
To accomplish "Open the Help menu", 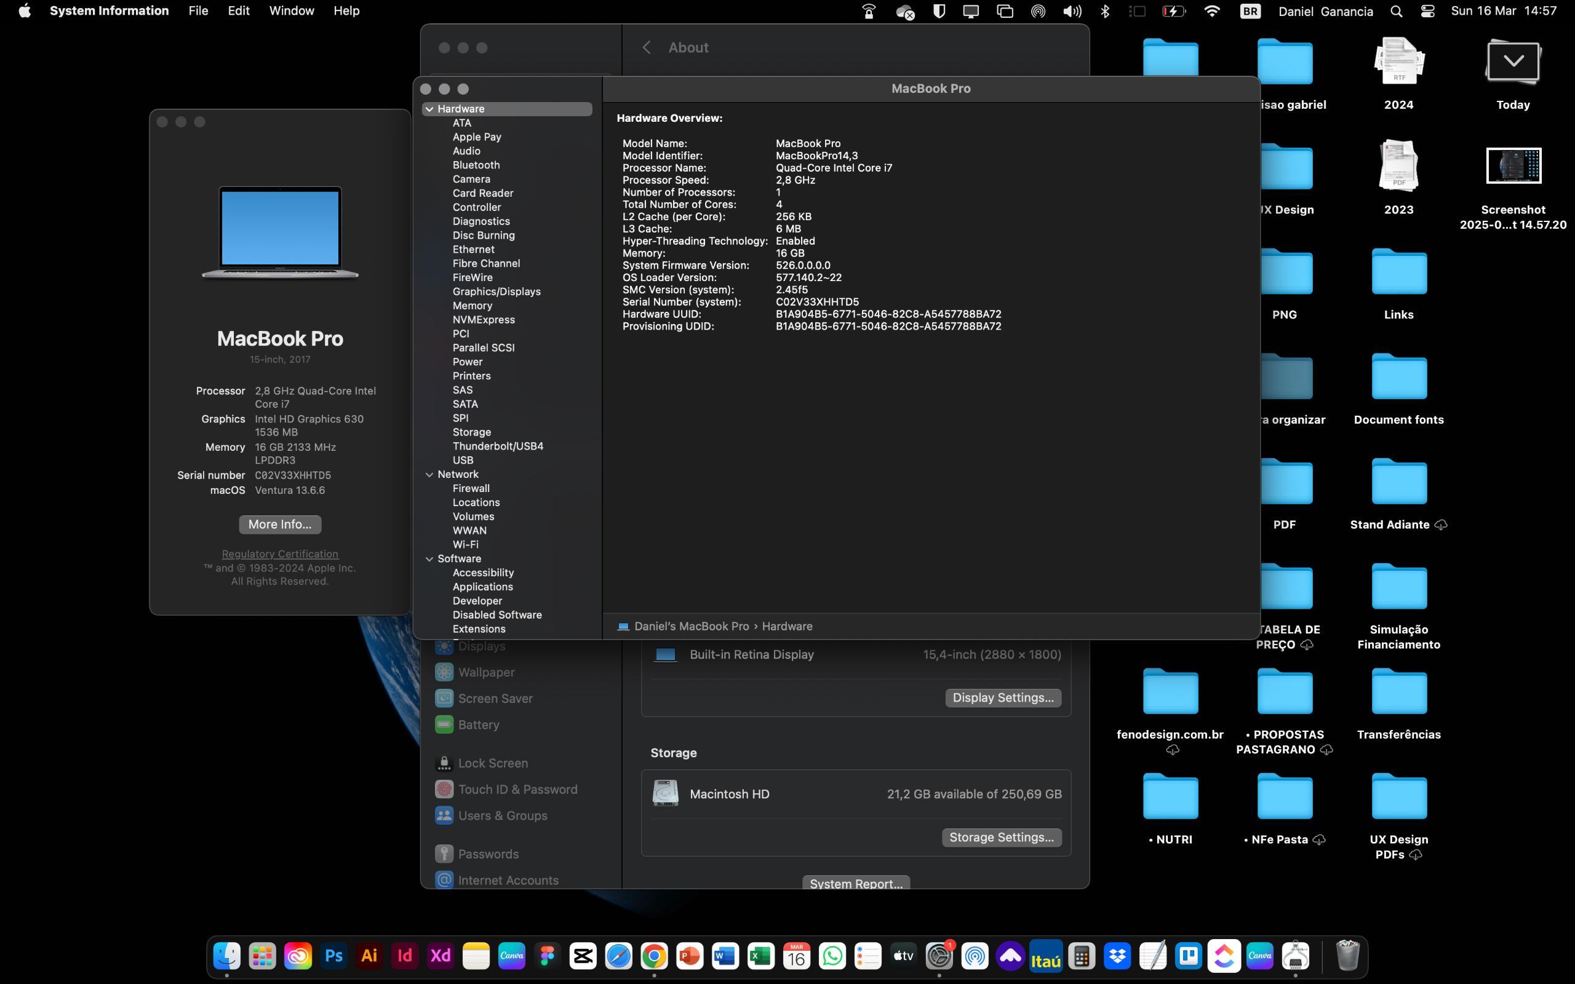I will coord(346,11).
